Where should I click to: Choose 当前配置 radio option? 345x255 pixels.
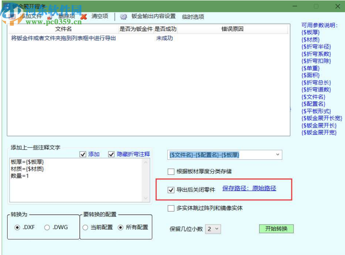coord(85,227)
